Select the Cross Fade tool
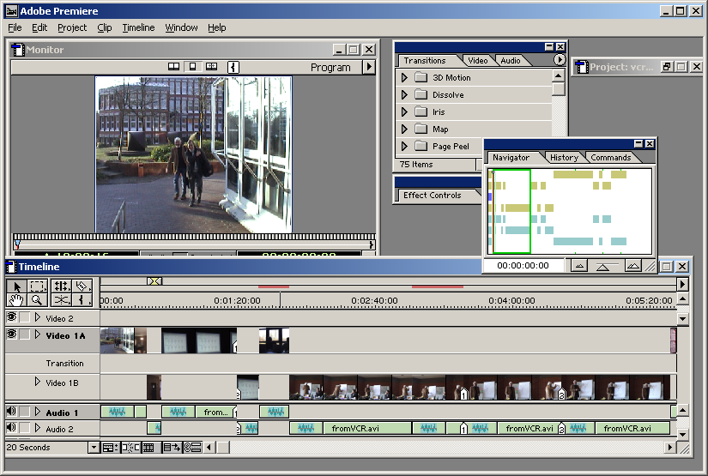708x476 pixels. click(x=62, y=299)
